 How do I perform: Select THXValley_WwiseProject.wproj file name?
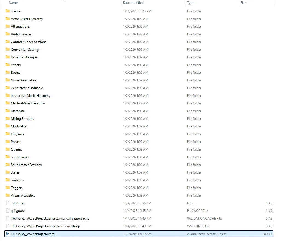click(x=33, y=234)
